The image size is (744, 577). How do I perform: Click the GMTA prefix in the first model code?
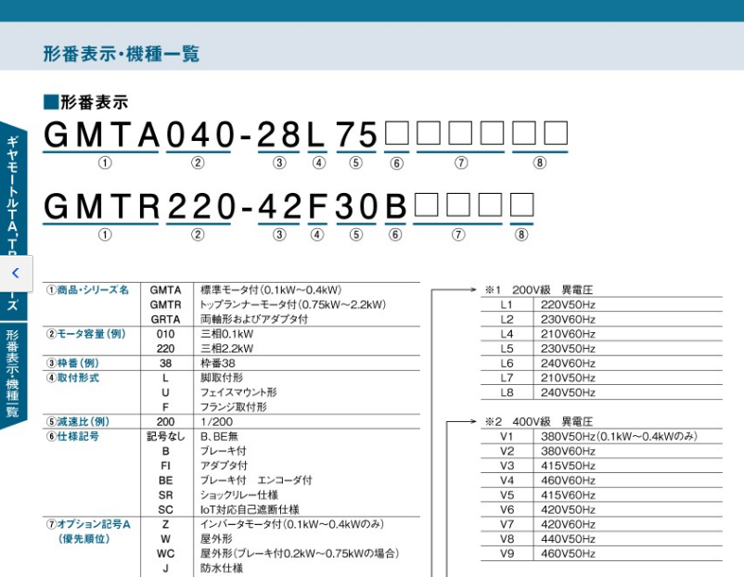pyautogui.click(x=102, y=135)
